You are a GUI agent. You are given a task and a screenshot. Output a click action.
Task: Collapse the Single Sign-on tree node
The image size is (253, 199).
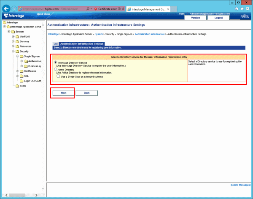pos(17,56)
